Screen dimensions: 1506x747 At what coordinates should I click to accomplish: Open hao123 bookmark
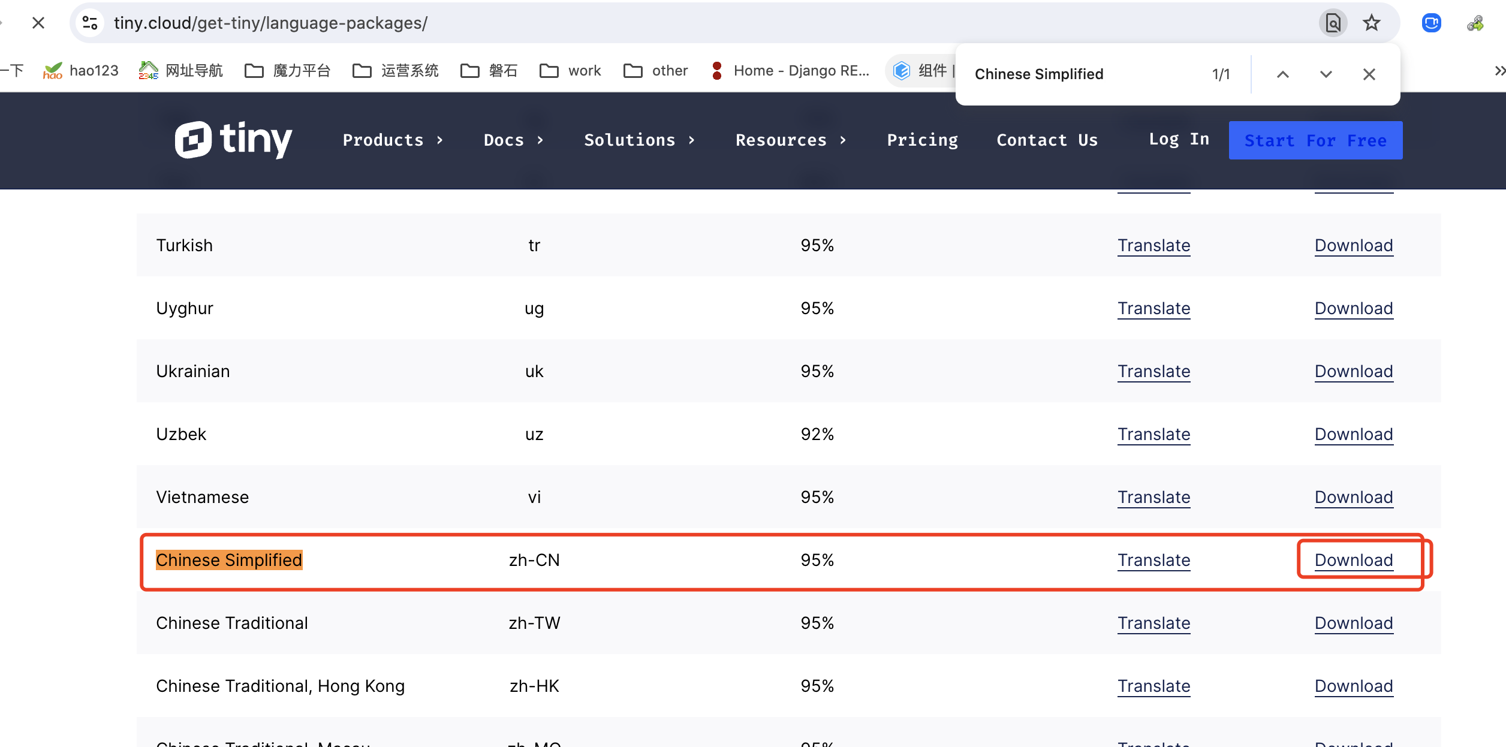coord(81,71)
